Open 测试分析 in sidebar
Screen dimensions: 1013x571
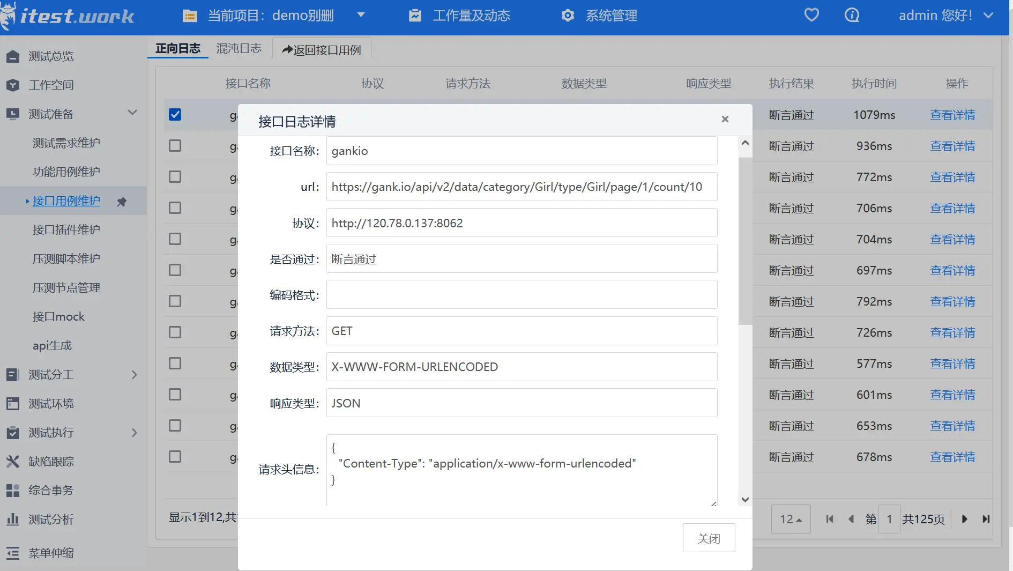click(x=51, y=520)
